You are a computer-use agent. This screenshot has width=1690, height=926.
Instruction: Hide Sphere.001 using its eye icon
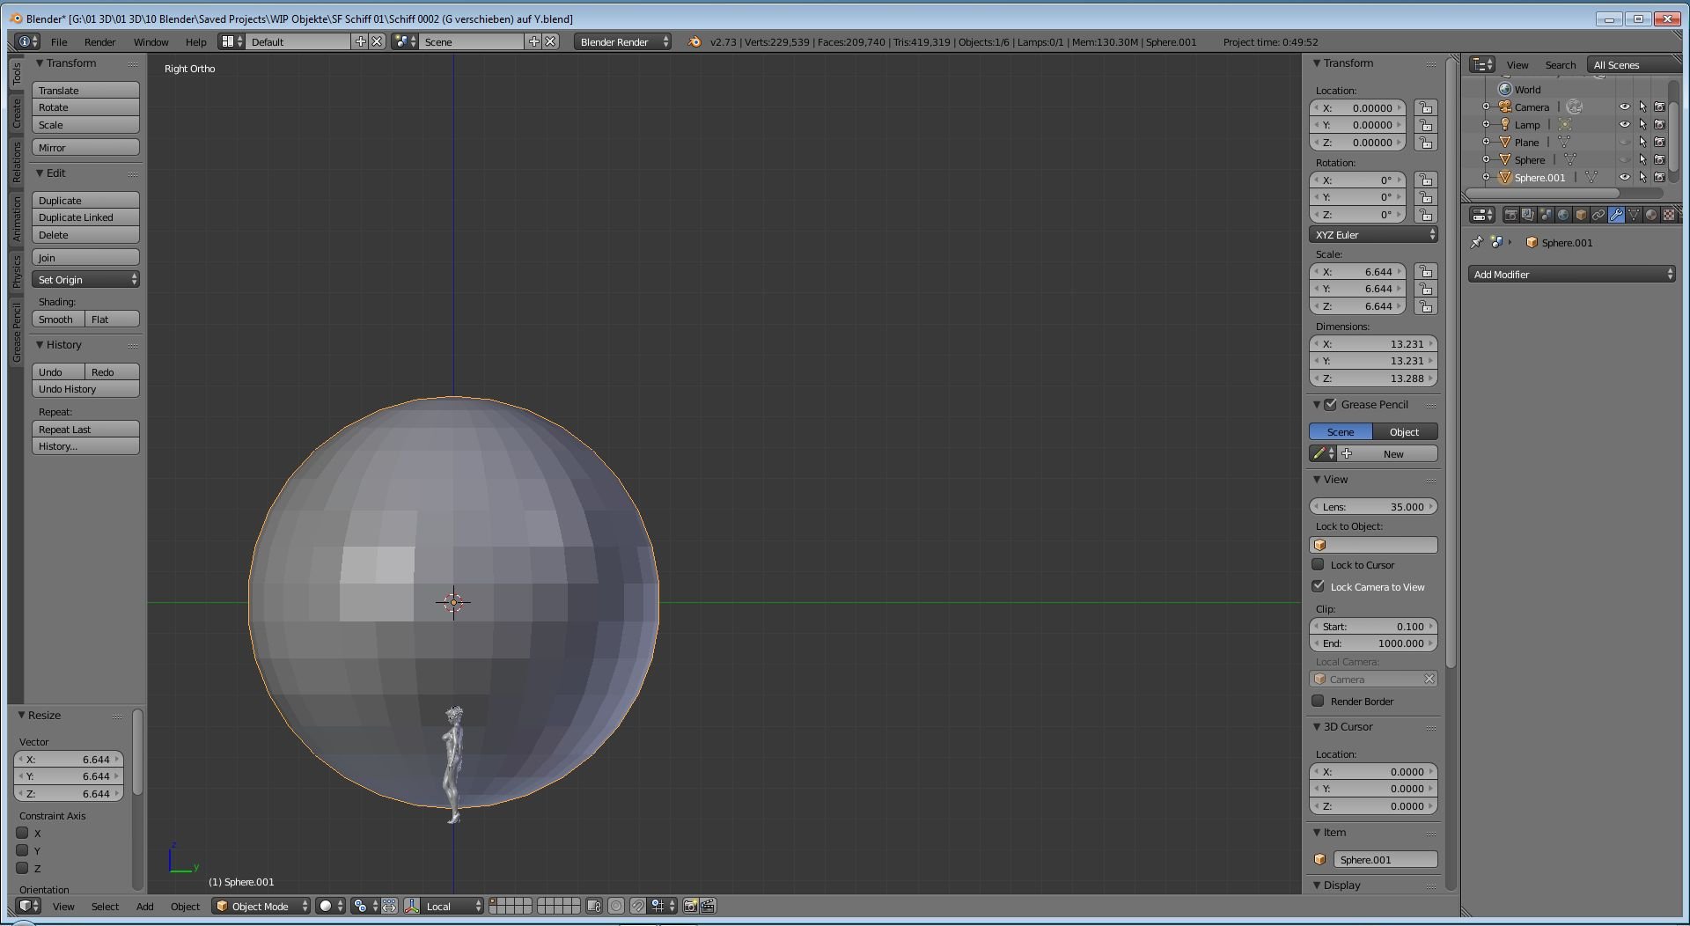[x=1625, y=178]
